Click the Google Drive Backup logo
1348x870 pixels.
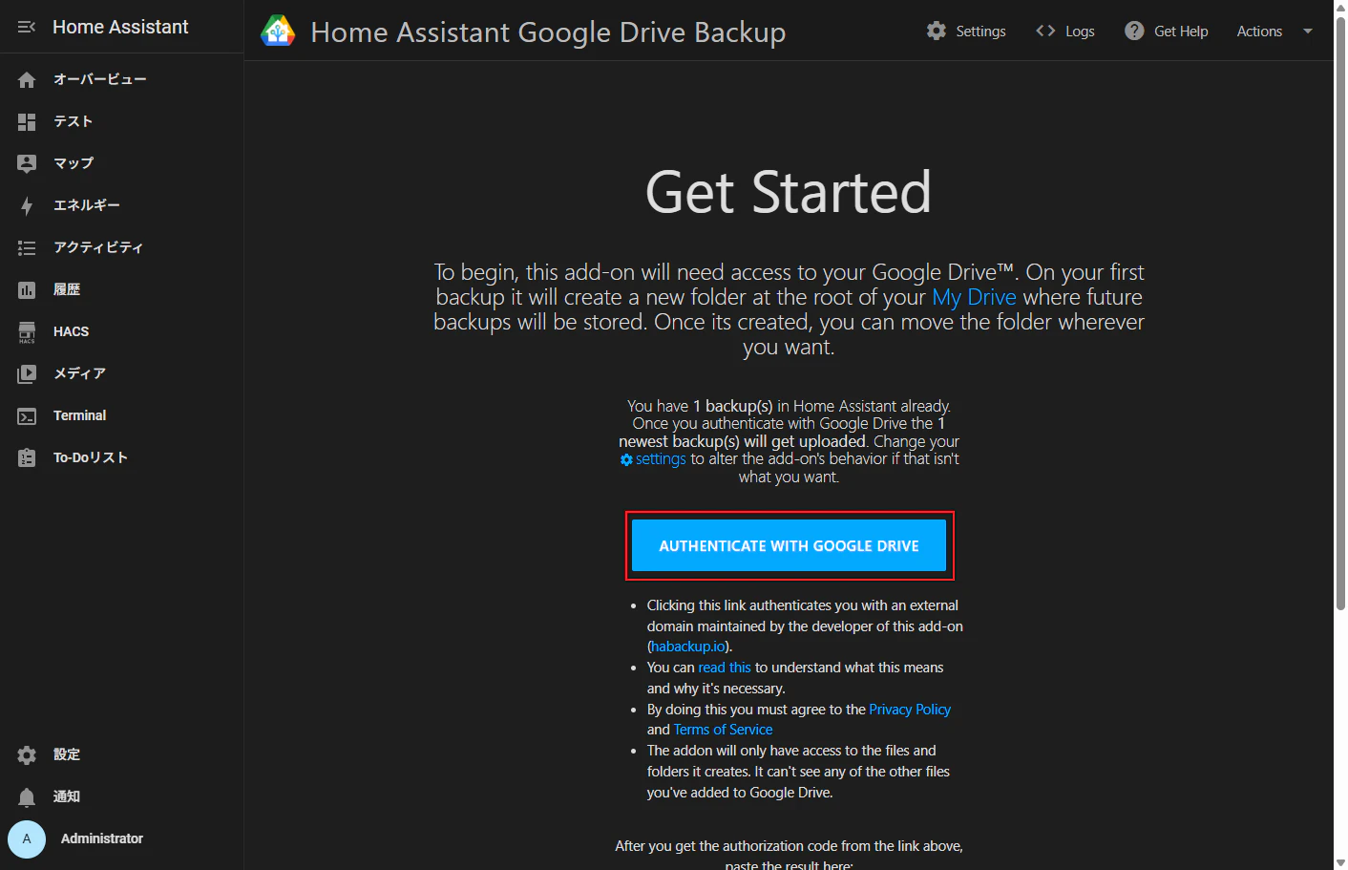(278, 32)
